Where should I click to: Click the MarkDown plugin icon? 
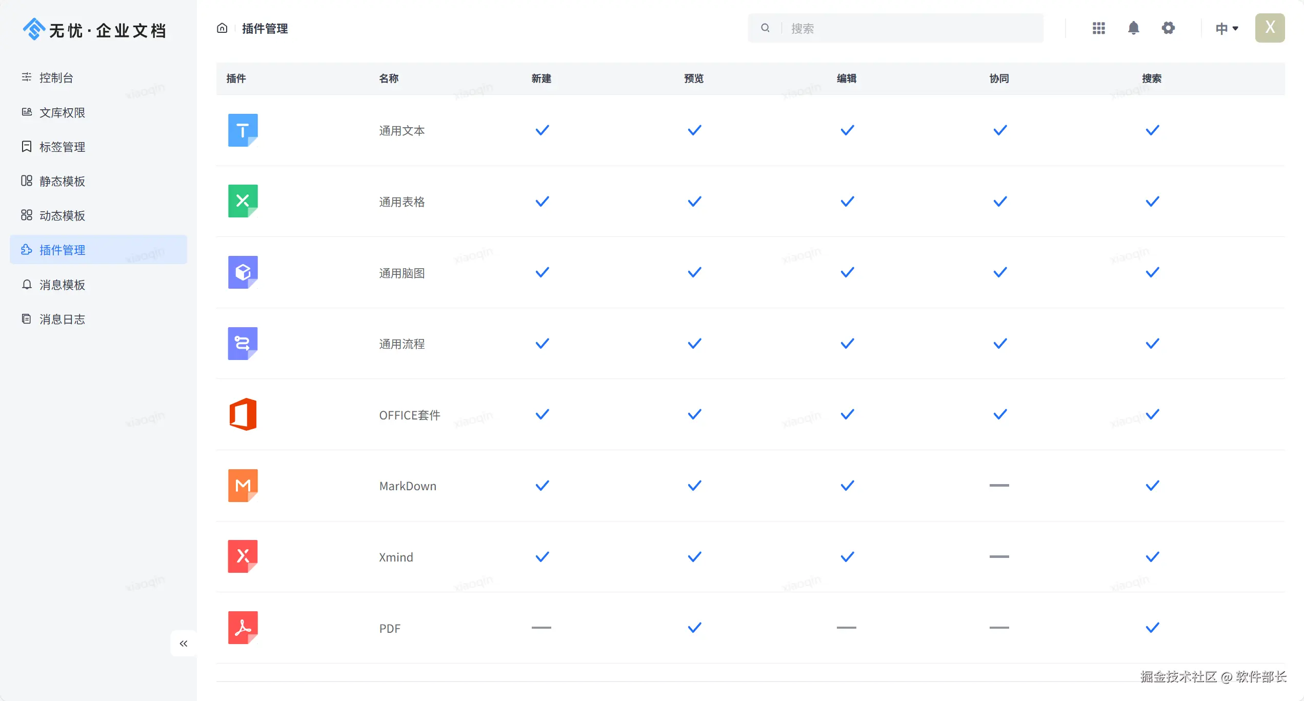[x=243, y=485]
